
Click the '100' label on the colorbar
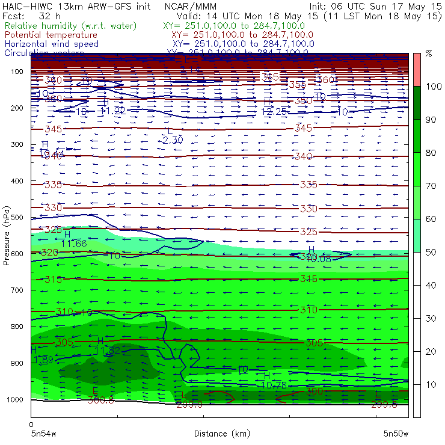pyautogui.click(x=434, y=86)
